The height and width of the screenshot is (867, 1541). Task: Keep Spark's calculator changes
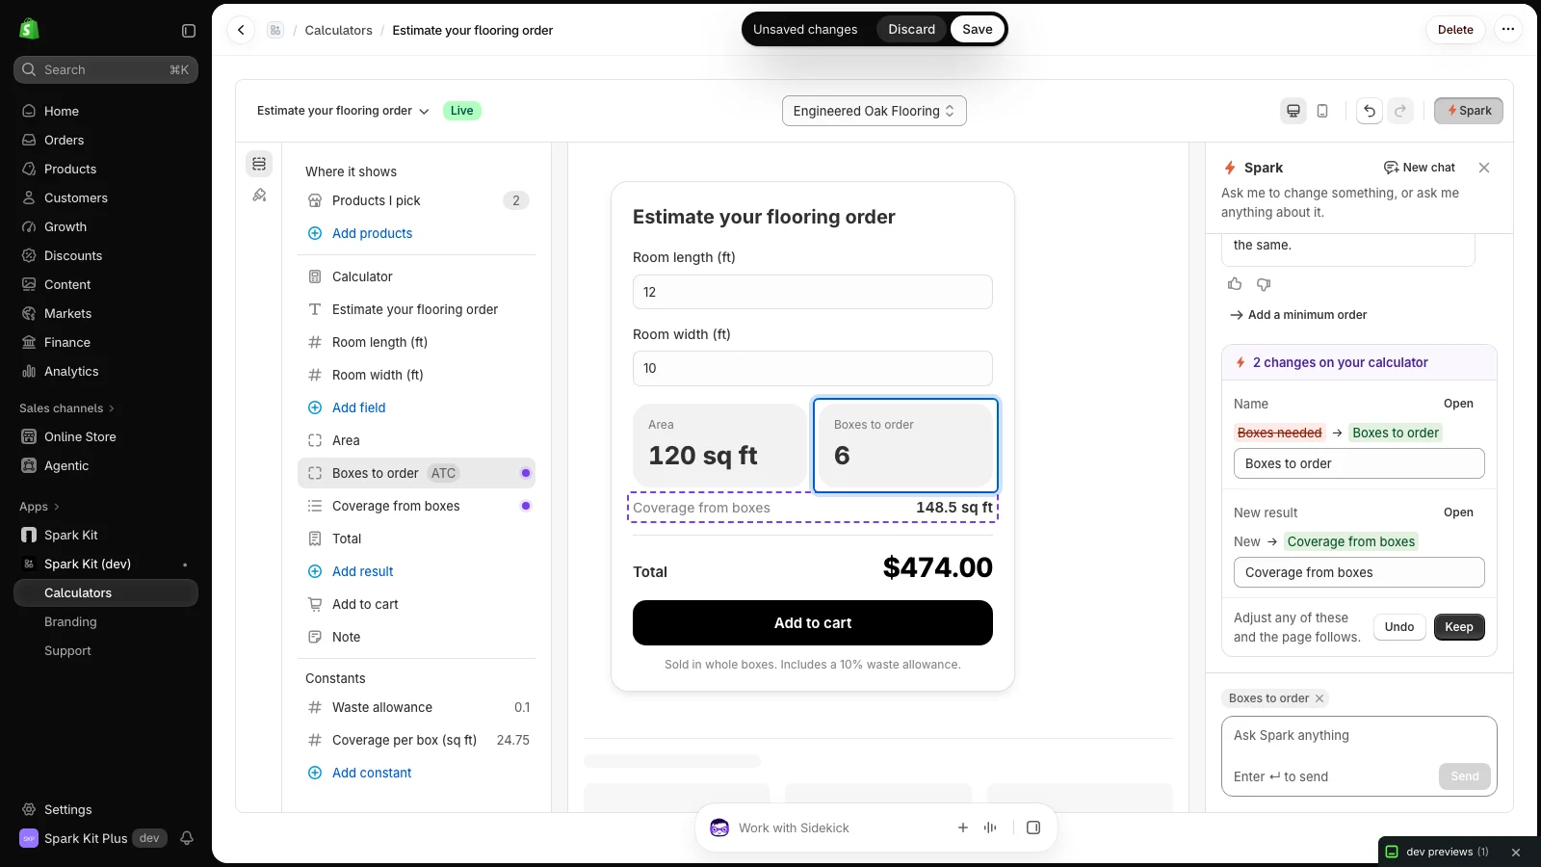coord(1458,627)
